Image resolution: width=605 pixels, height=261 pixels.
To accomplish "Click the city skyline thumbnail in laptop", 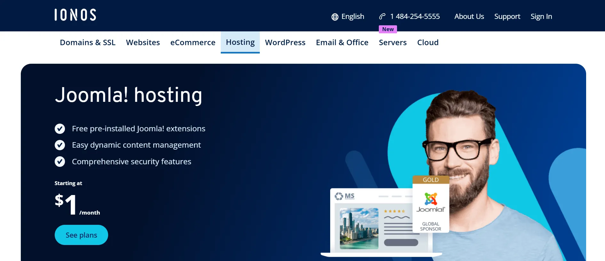I will click(359, 229).
